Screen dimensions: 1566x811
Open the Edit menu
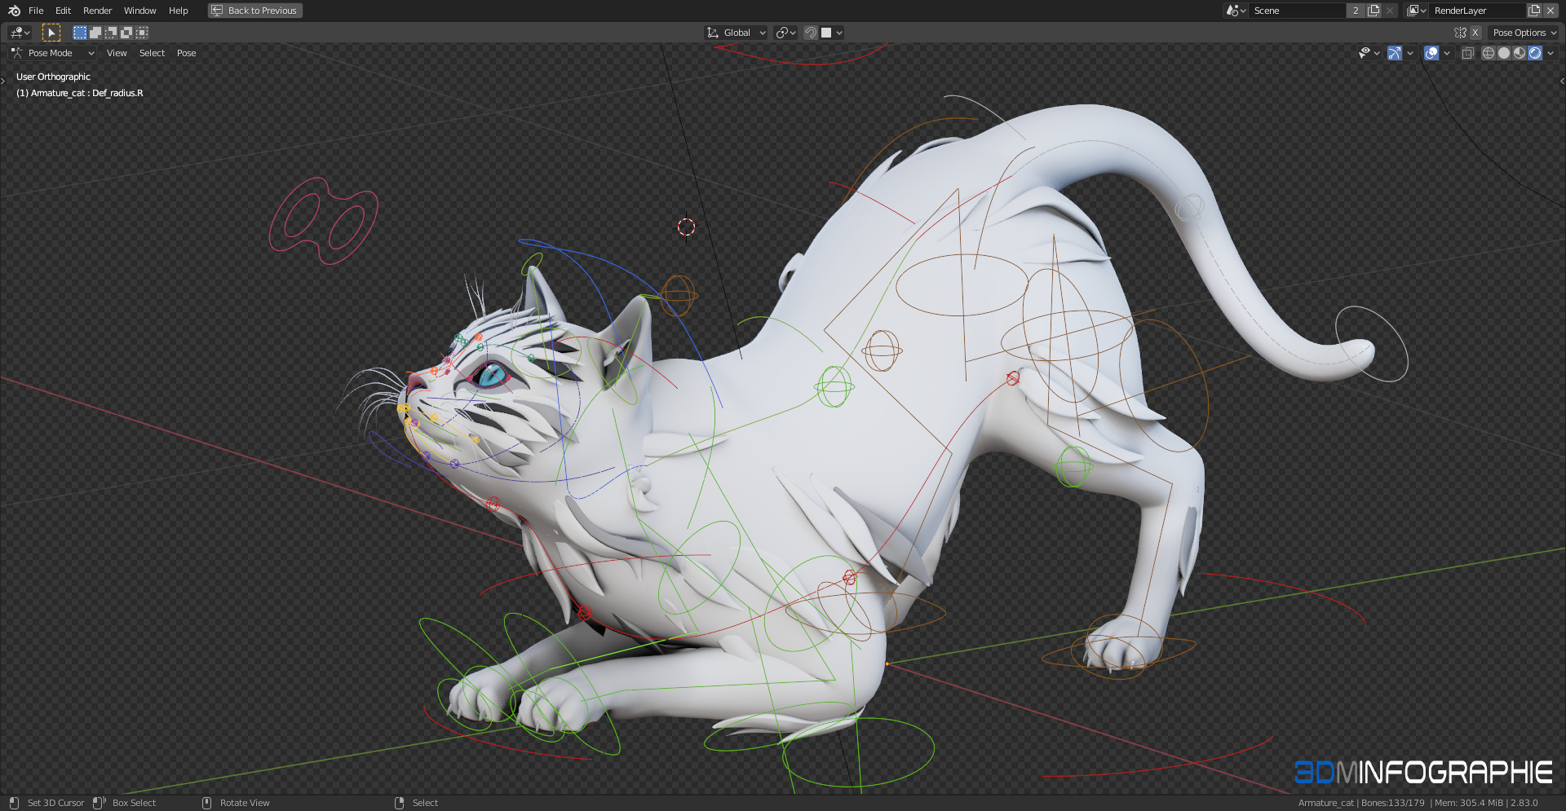pyautogui.click(x=63, y=11)
